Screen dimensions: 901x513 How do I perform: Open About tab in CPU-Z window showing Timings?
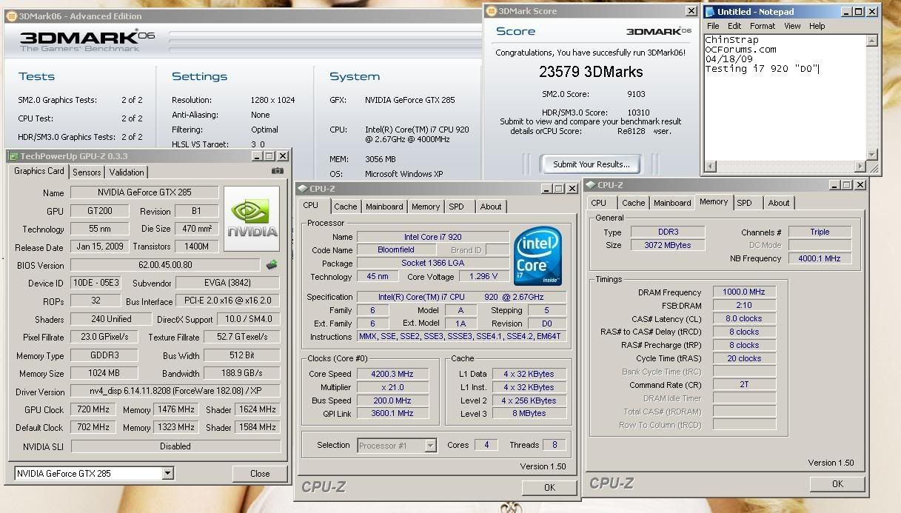coord(779,203)
